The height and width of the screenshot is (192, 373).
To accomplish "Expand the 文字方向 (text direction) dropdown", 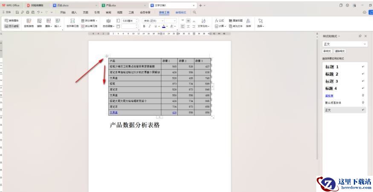I will [203, 26].
